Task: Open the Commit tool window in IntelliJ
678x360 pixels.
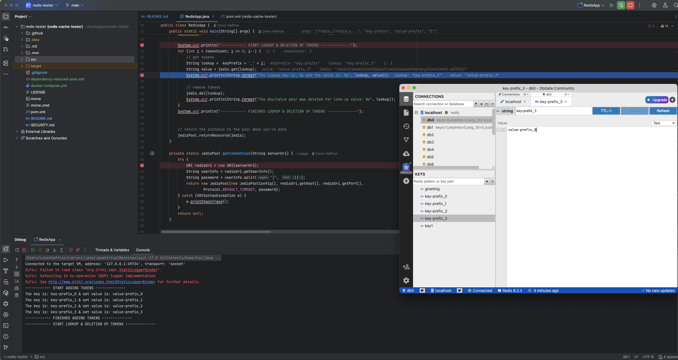Action: [x=6, y=27]
